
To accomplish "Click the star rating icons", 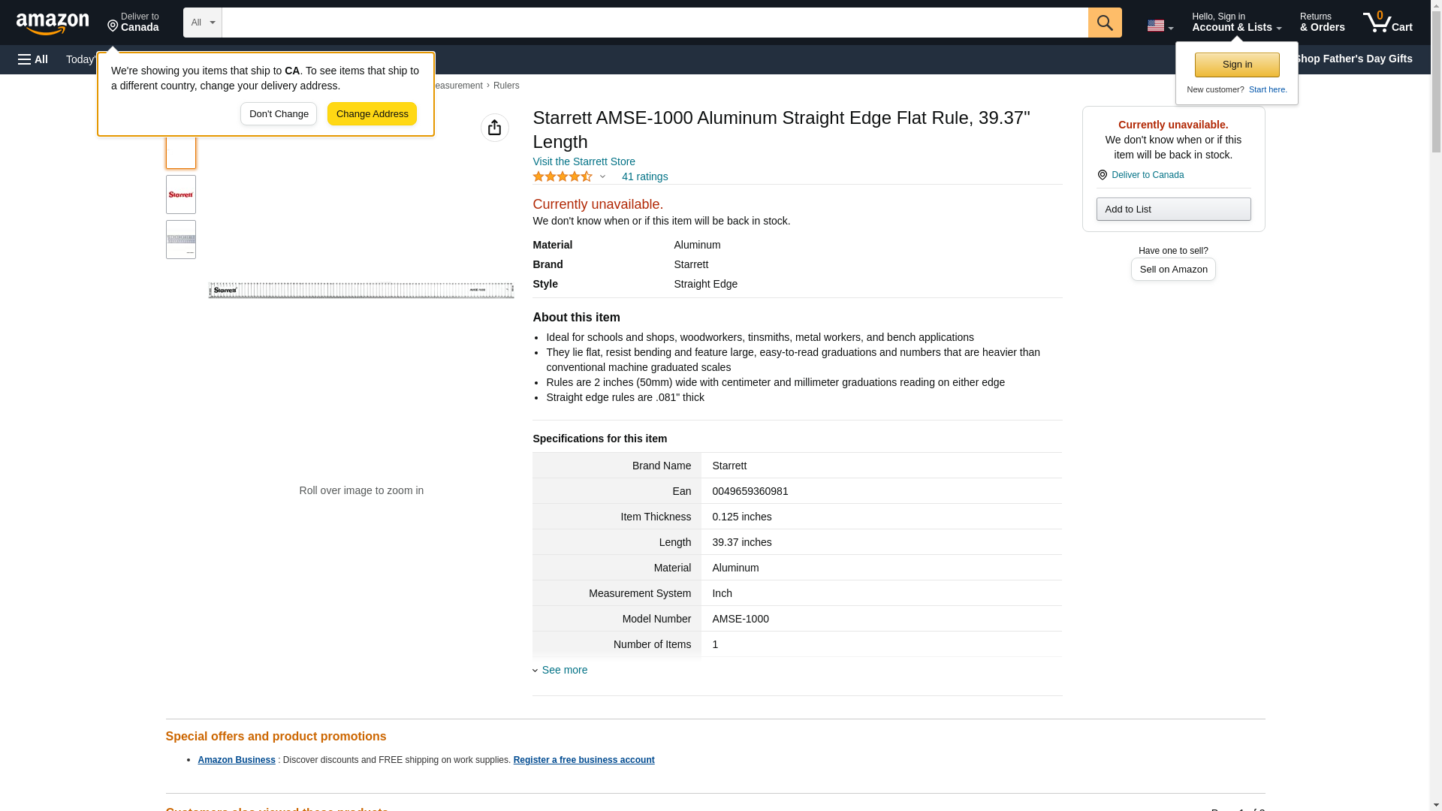I will tap(563, 176).
